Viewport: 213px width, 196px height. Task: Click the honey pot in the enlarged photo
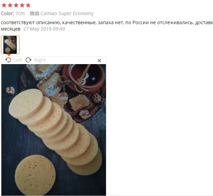[x=84, y=78]
